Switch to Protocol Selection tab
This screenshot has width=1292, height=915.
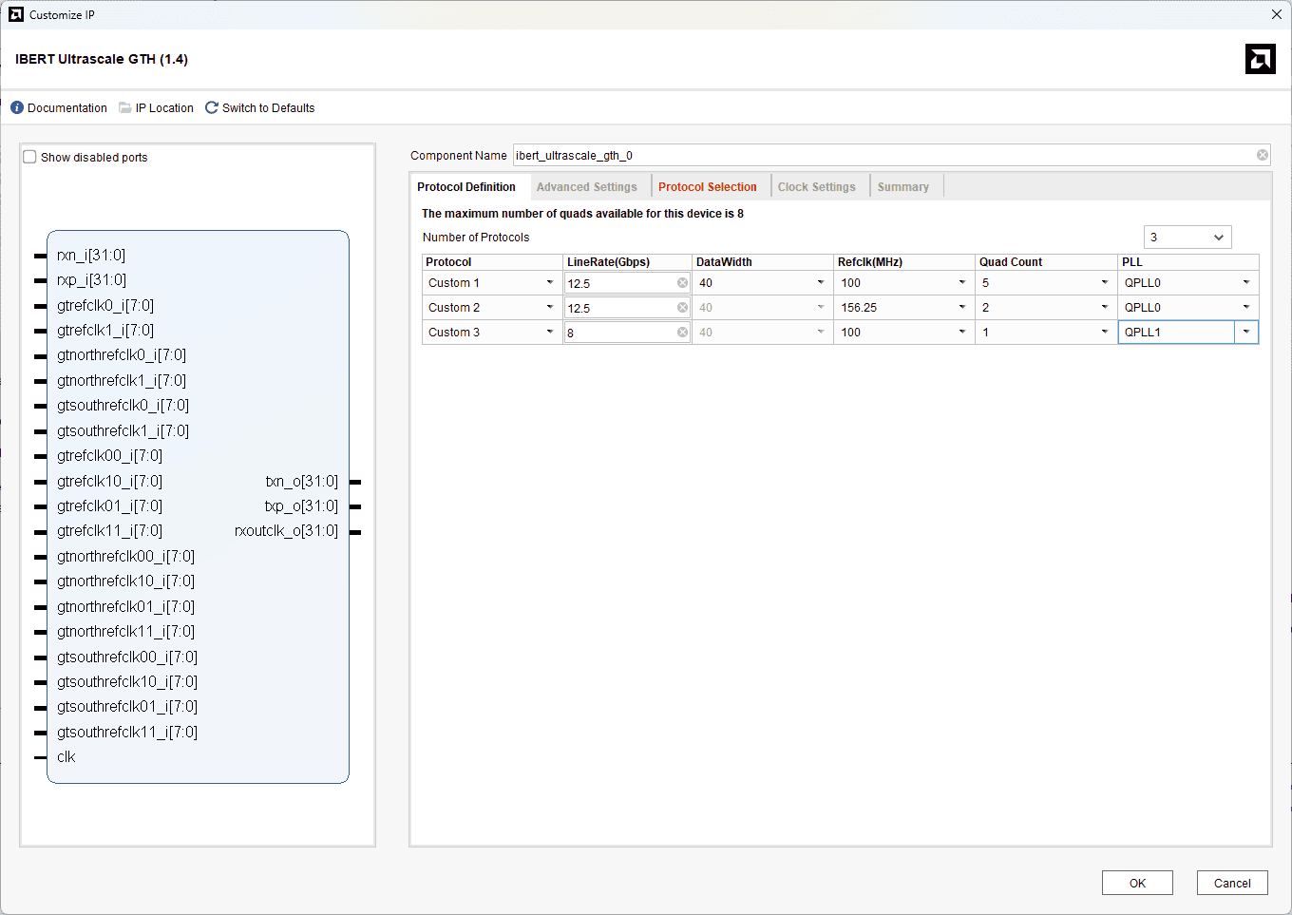(x=707, y=187)
